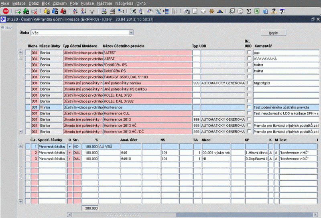Image resolution: width=321 pixels, height=218 pixels.
Task: Toggle Úč. UDD checkbox for Konference 2013 row
Action: click(249, 119)
